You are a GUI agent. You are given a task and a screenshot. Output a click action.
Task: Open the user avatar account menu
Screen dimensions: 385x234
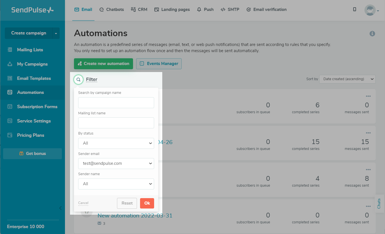click(372, 10)
